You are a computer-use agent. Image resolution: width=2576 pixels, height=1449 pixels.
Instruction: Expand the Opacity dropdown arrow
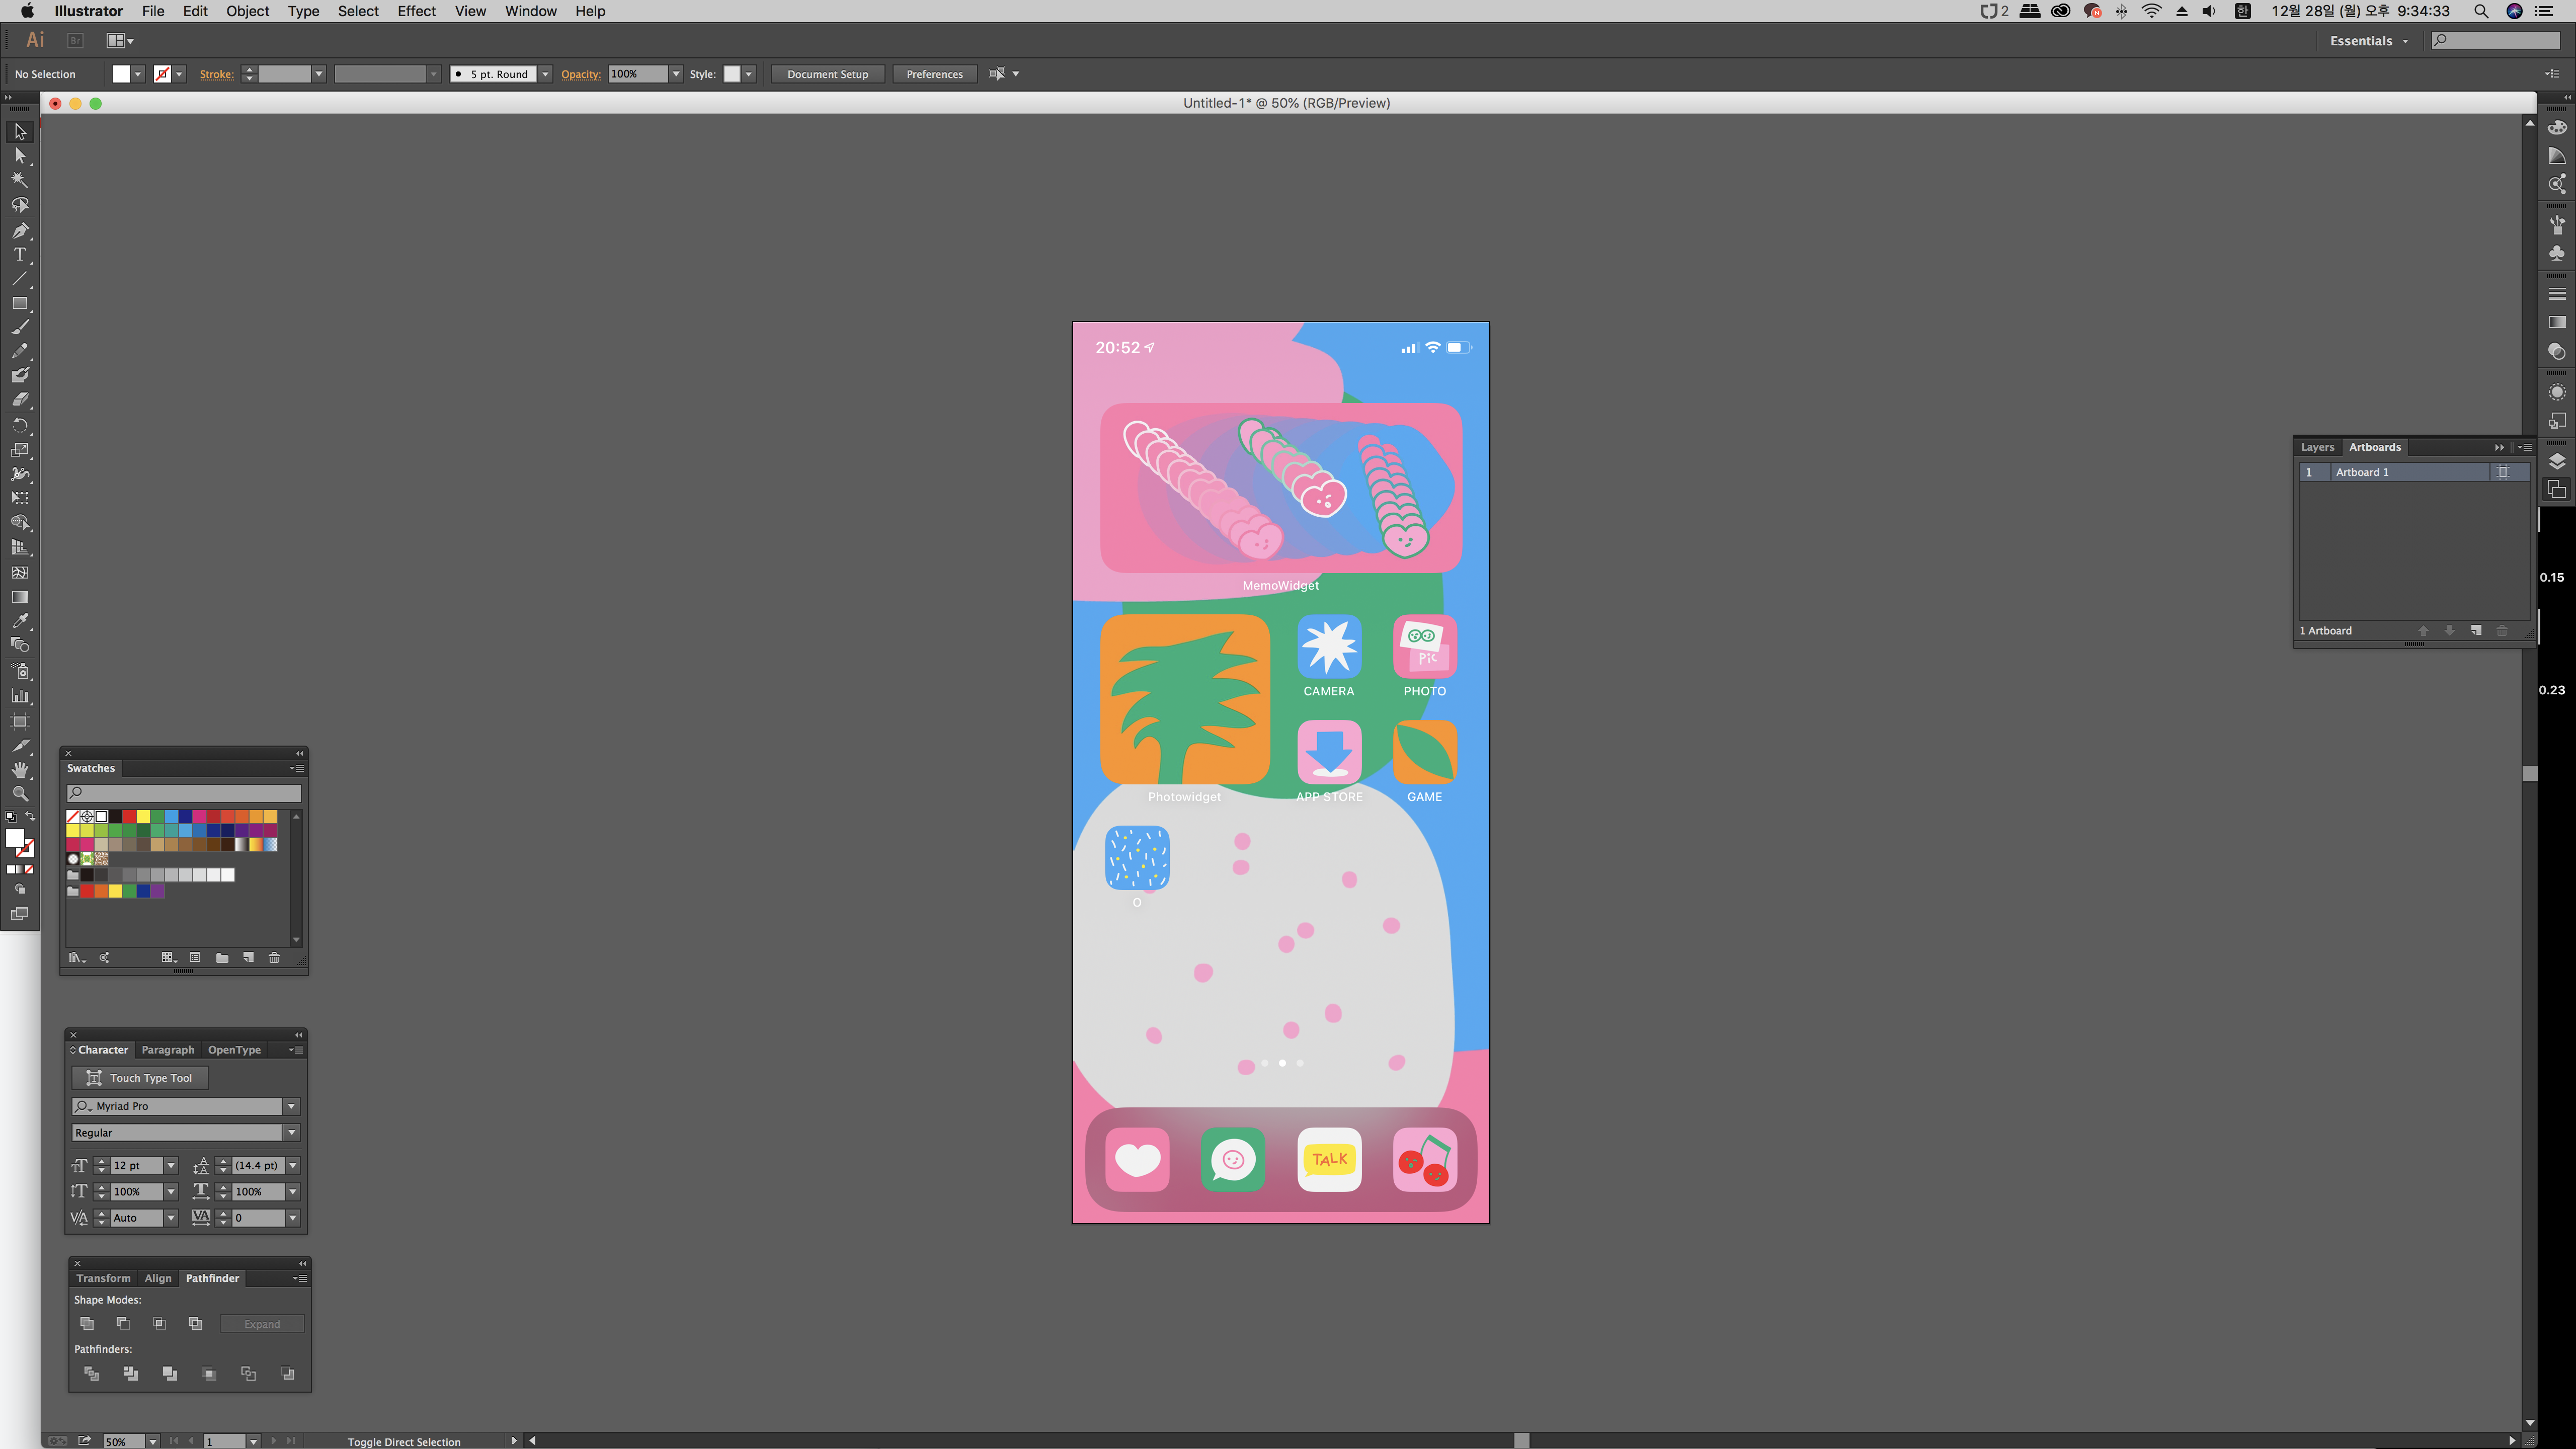[x=676, y=74]
